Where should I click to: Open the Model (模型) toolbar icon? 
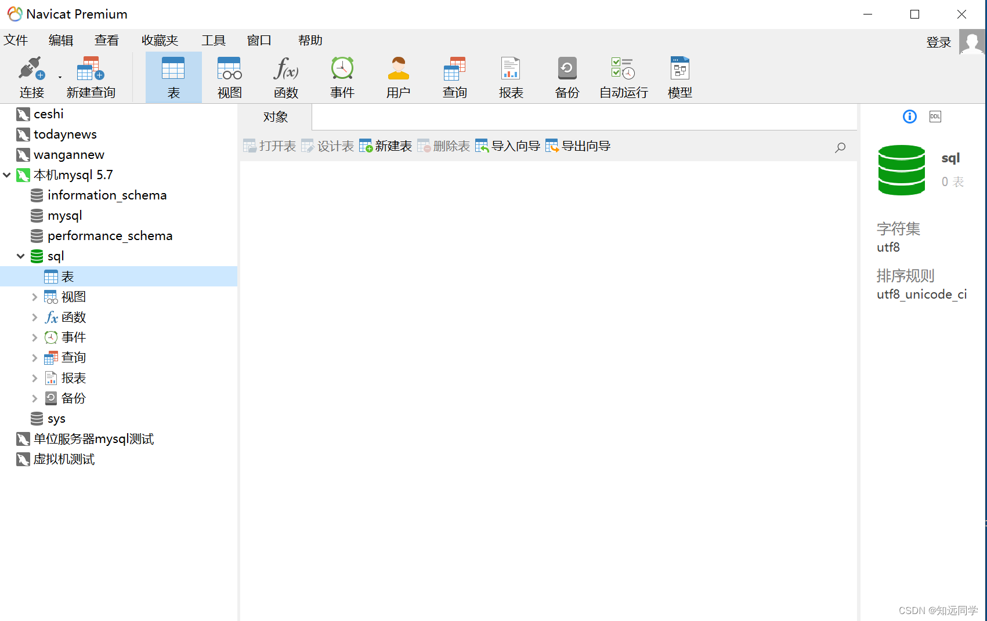tap(680, 78)
